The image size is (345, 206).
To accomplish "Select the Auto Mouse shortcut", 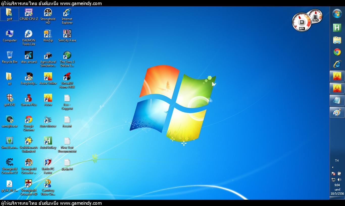I will [x=48, y=121].
